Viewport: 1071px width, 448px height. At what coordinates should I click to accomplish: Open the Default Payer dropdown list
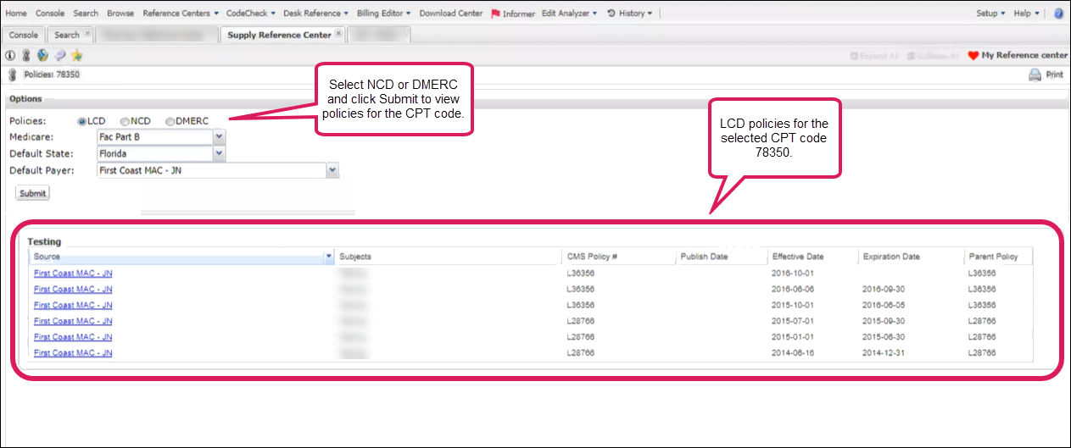[333, 171]
